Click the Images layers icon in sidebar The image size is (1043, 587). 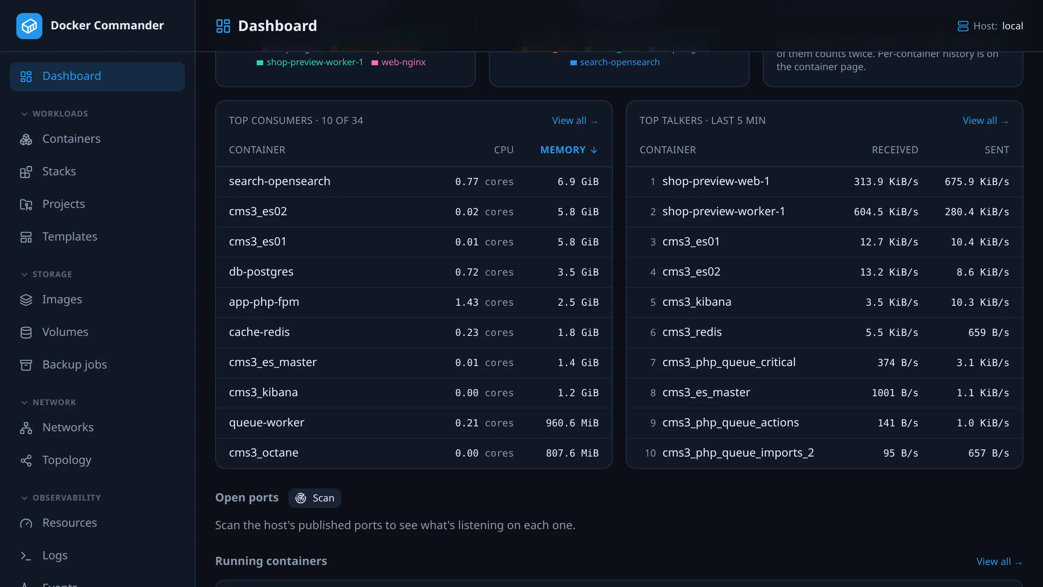[26, 300]
